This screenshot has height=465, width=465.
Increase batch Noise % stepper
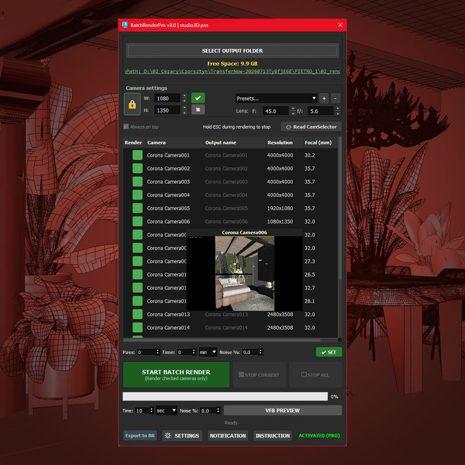pyautogui.click(x=260, y=350)
